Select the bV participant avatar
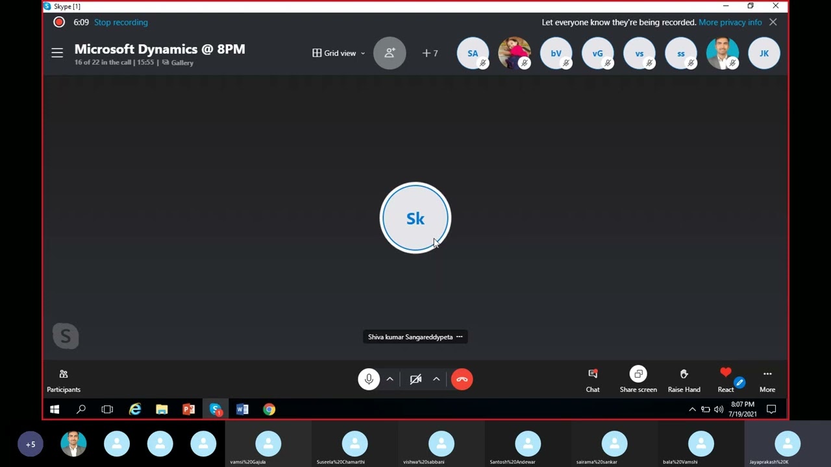 (556, 53)
